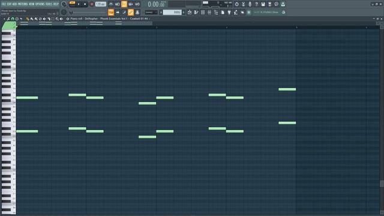Toggle pattern/song mode switch
The width and height of the screenshot is (384, 216).
point(73,4)
